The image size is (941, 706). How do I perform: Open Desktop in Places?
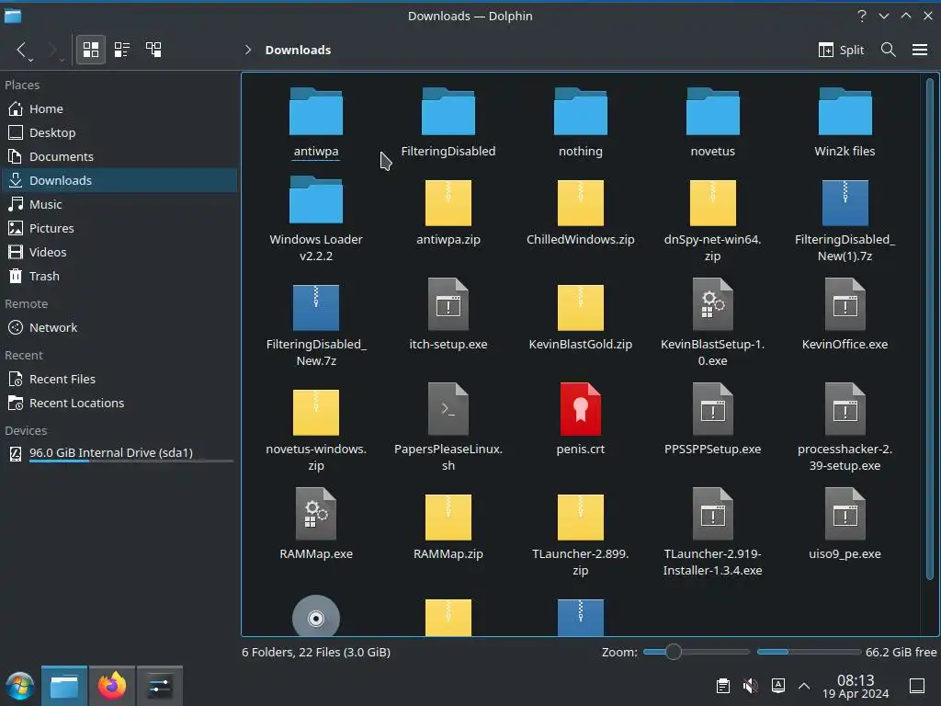(119, 132)
